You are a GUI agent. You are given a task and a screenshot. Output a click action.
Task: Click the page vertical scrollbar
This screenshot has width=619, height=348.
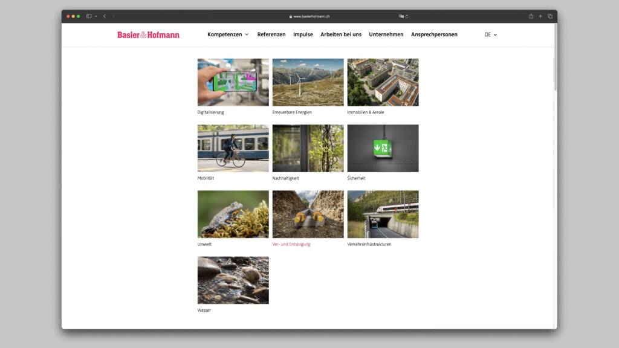[555, 72]
